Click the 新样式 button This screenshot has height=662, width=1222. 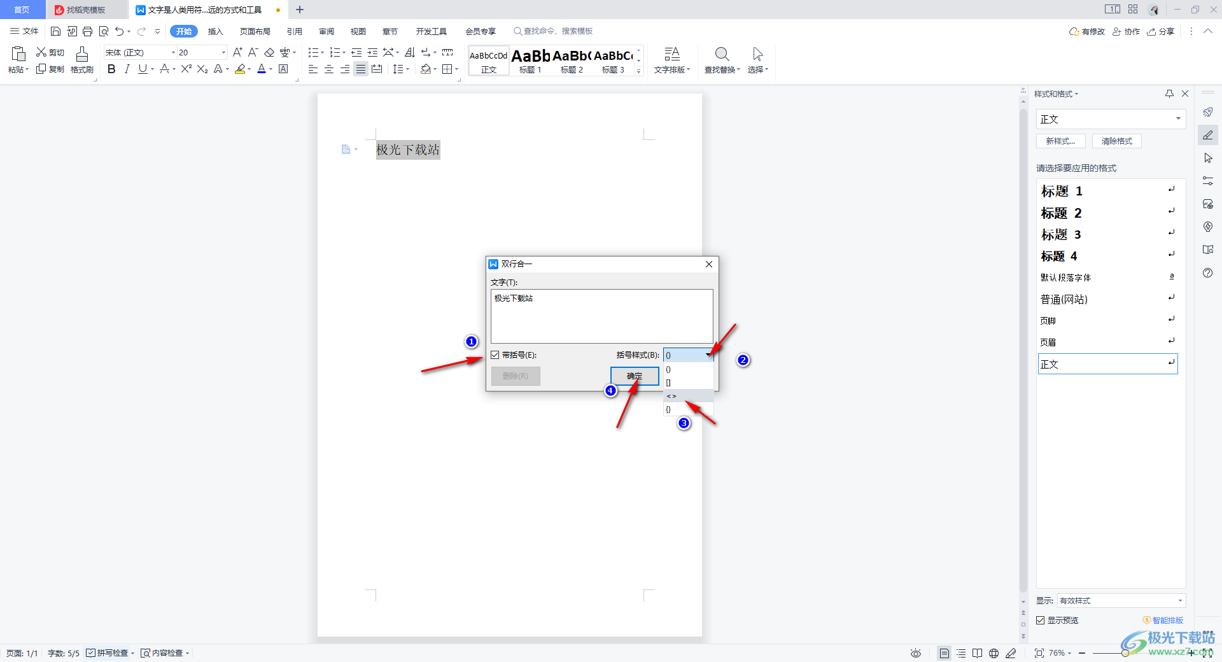point(1060,141)
